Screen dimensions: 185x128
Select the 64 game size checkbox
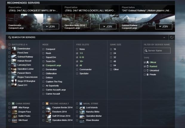tap(111, 65)
